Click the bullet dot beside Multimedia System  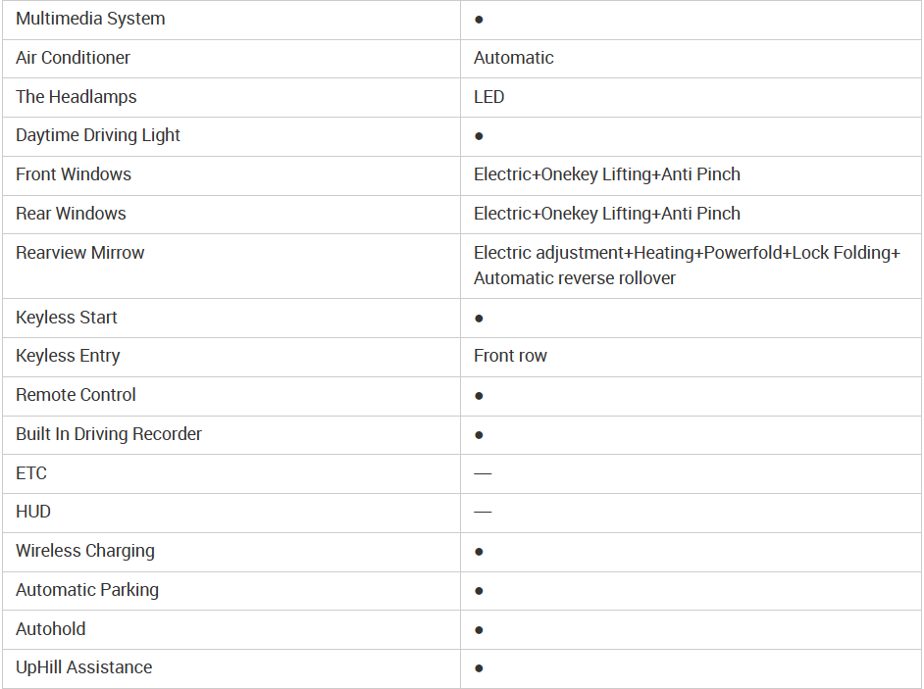(479, 20)
